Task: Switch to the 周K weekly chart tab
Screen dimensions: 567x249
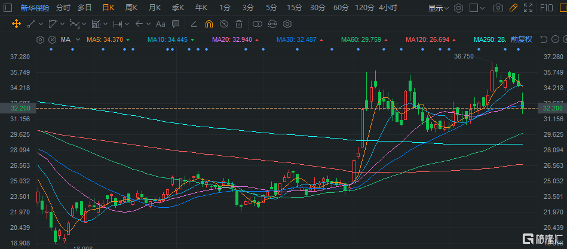Action: tap(131, 8)
